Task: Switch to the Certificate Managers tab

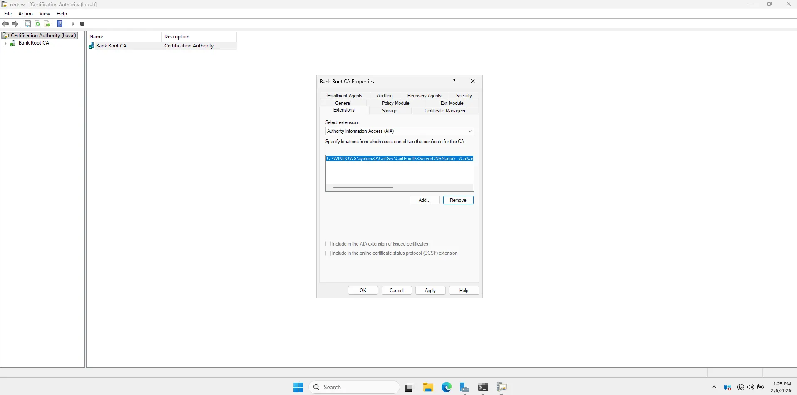Action: tap(444, 111)
